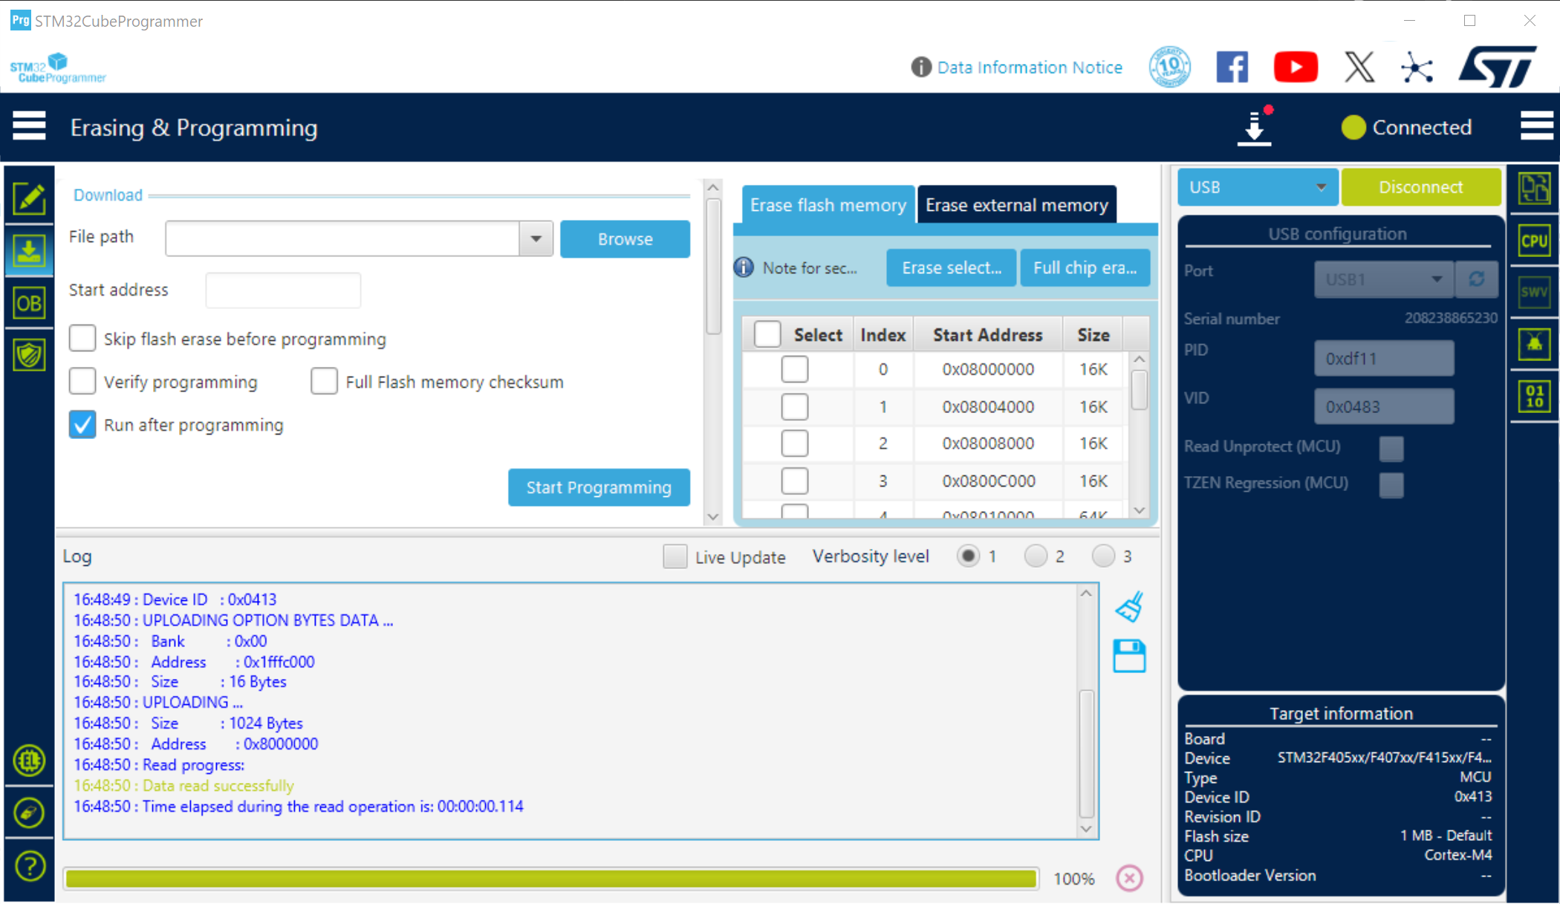Viewport: 1560px width, 904px height.
Task: Click the Browse button
Action: [625, 238]
